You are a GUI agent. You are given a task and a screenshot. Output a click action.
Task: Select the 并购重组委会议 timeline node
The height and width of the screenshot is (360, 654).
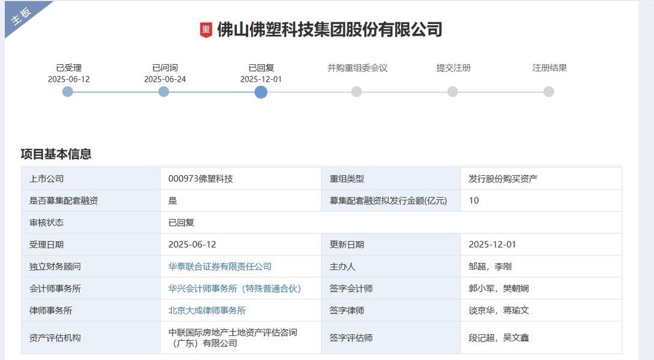[356, 92]
